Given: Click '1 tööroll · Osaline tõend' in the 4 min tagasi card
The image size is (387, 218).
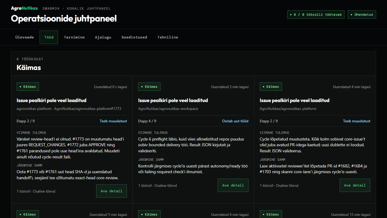Looking at the screenshot, I should click(x=279, y=186).
